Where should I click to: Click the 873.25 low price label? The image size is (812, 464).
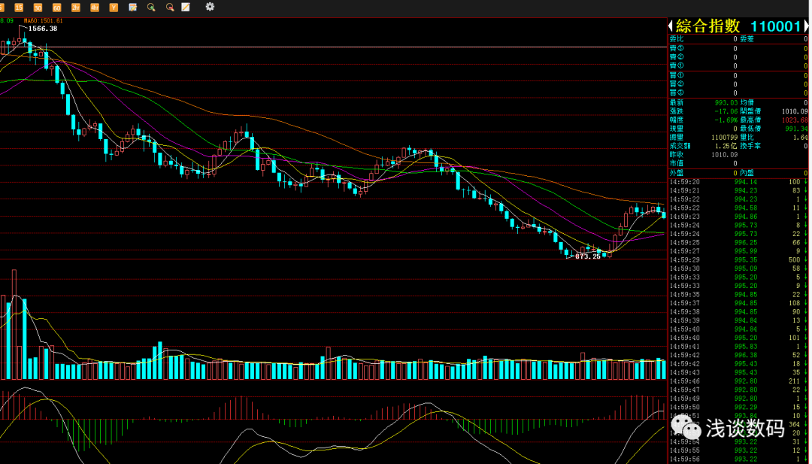coord(588,256)
